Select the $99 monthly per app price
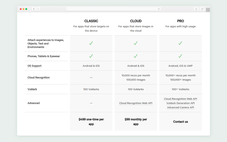The height and width of the screenshot is (142, 227). (136, 122)
